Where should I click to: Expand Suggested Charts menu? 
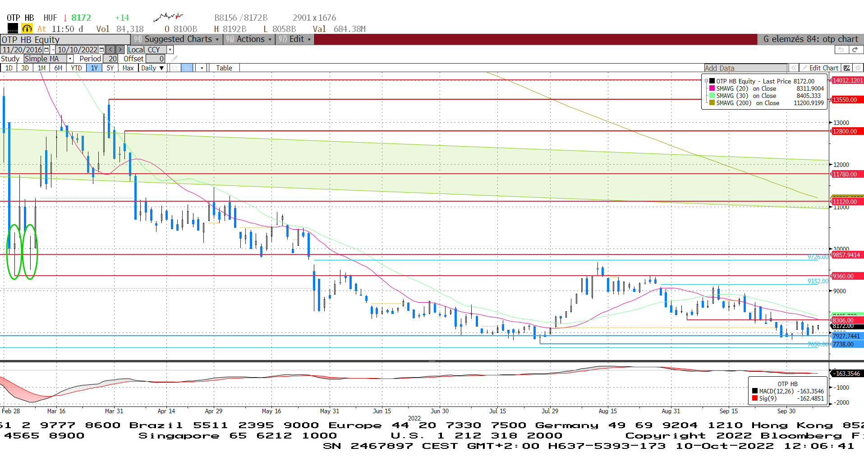[x=176, y=39]
